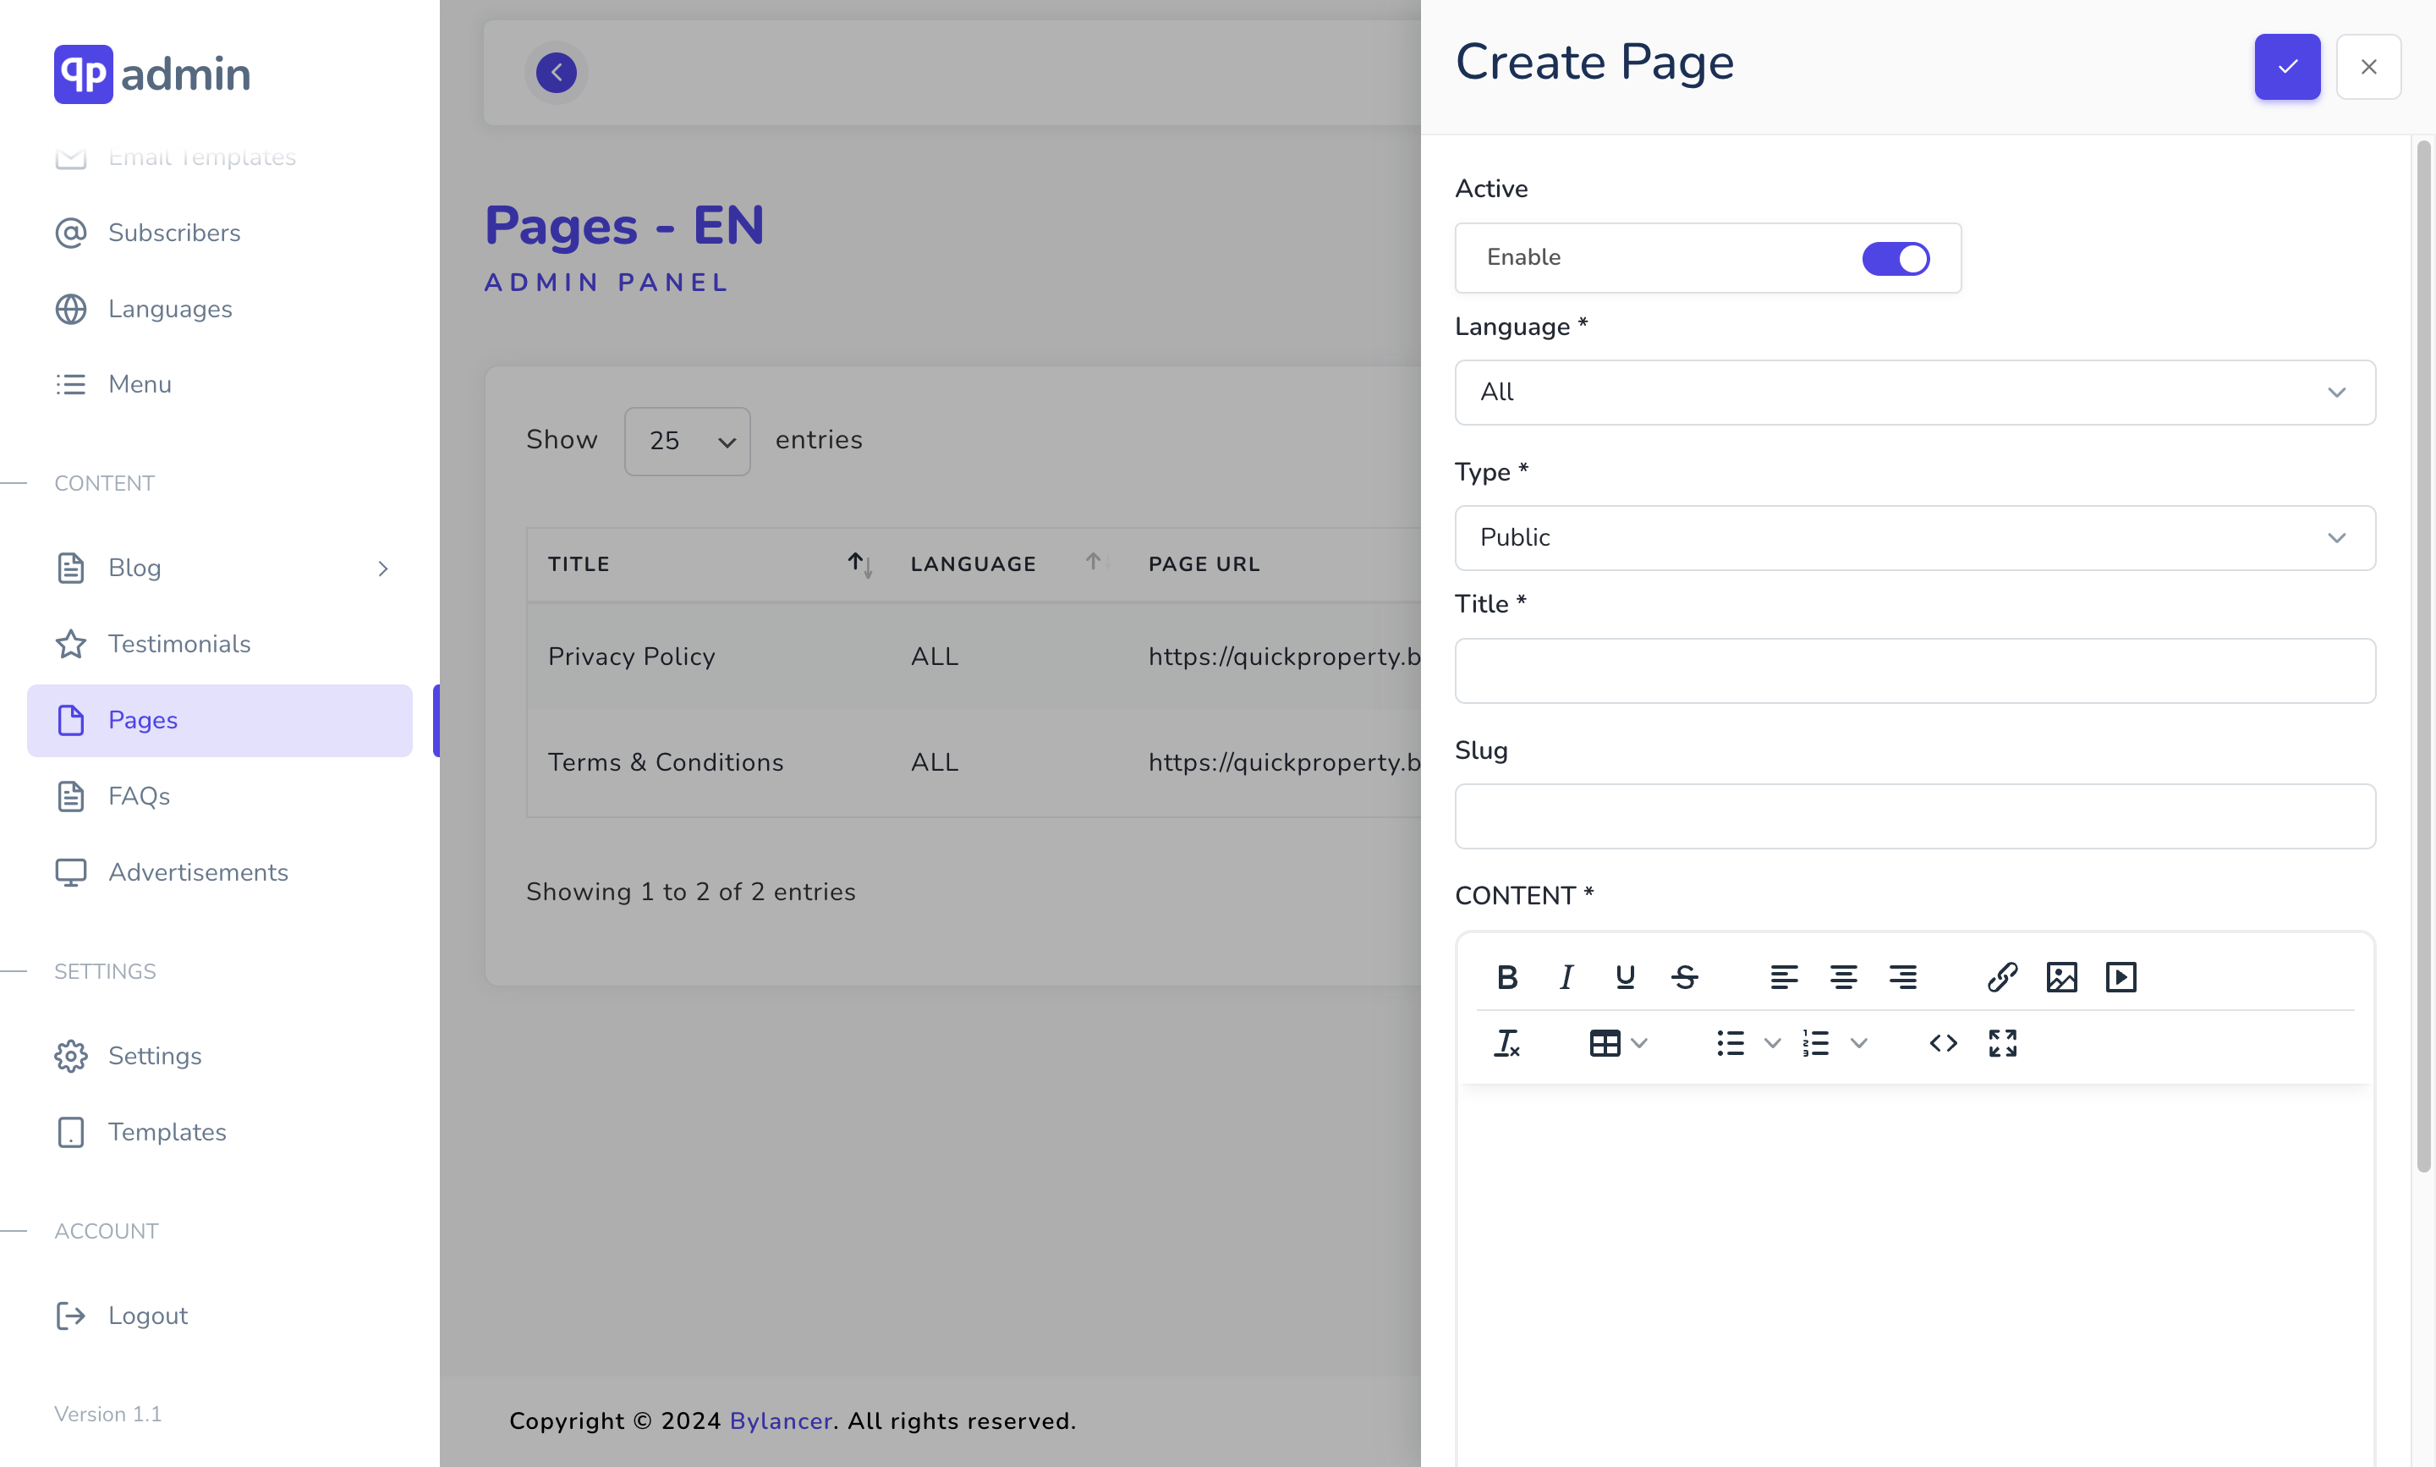Click Logout in the sidebar
The image size is (2436, 1467).
[x=219, y=1316]
